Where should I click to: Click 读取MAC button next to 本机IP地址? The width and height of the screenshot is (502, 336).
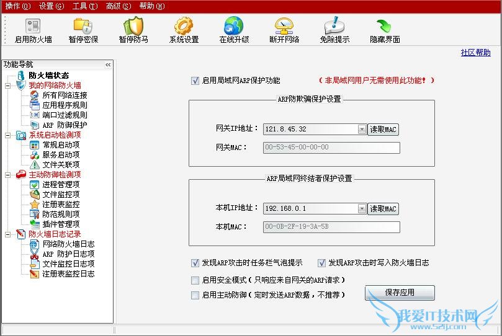point(383,209)
